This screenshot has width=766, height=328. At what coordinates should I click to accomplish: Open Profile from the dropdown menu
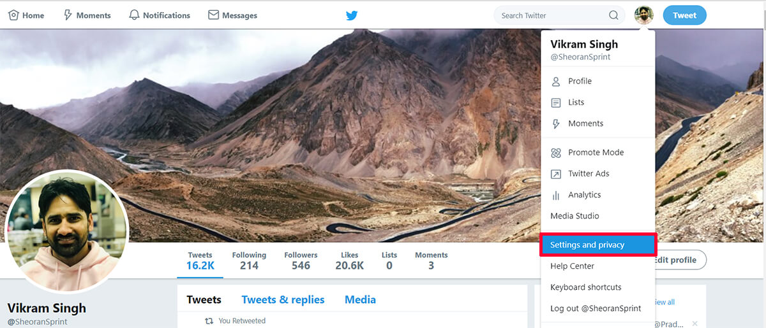point(597,81)
